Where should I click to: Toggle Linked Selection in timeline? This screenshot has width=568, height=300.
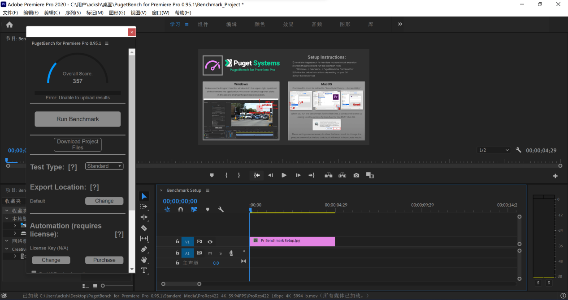pyautogui.click(x=194, y=209)
